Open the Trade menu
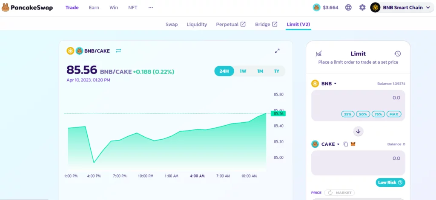 pyautogui.click(x=72, y=8)
